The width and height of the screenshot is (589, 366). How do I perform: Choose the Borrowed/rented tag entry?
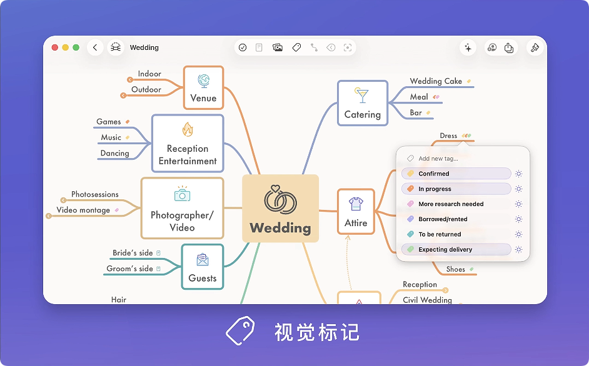(x=456, y=219)
